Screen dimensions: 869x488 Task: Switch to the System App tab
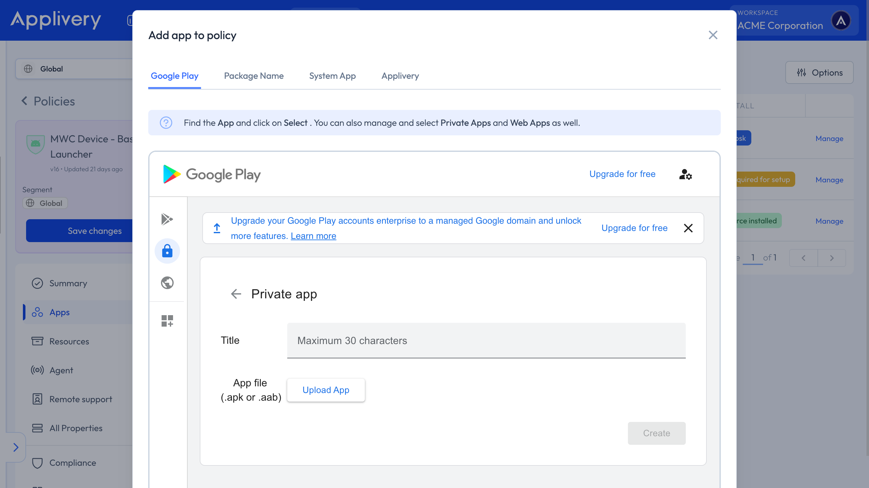pyautogui.click(x=332, y=76)
